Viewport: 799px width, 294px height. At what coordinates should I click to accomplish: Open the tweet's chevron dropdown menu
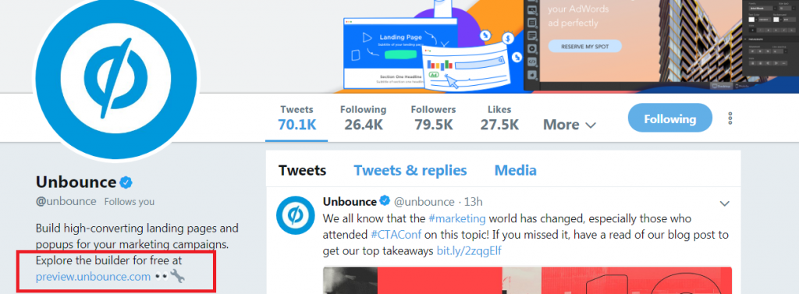724,204
